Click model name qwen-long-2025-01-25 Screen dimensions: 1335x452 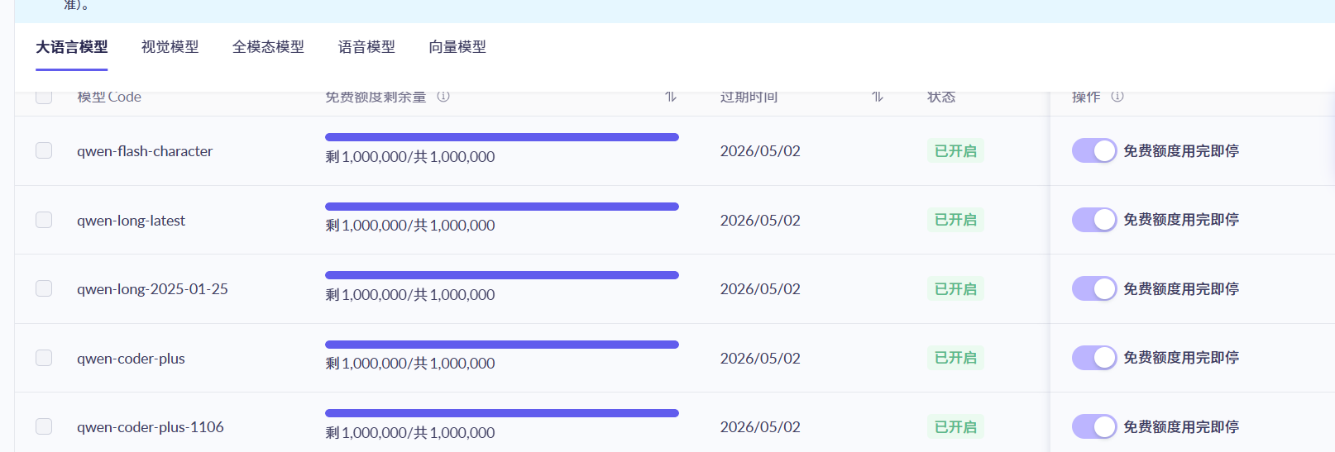click(x=152, y=289)
